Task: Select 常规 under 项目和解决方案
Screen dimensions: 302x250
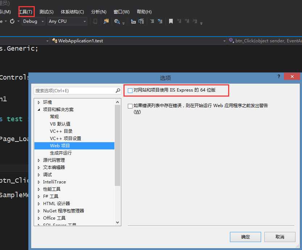Action: tap(54, 116)
